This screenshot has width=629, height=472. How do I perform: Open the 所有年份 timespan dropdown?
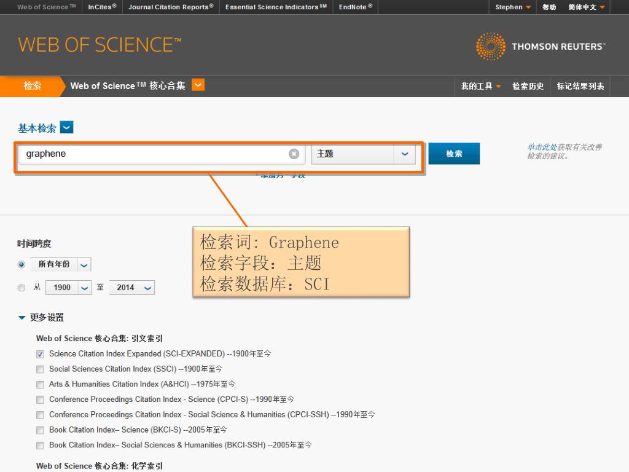coord(61,264)
